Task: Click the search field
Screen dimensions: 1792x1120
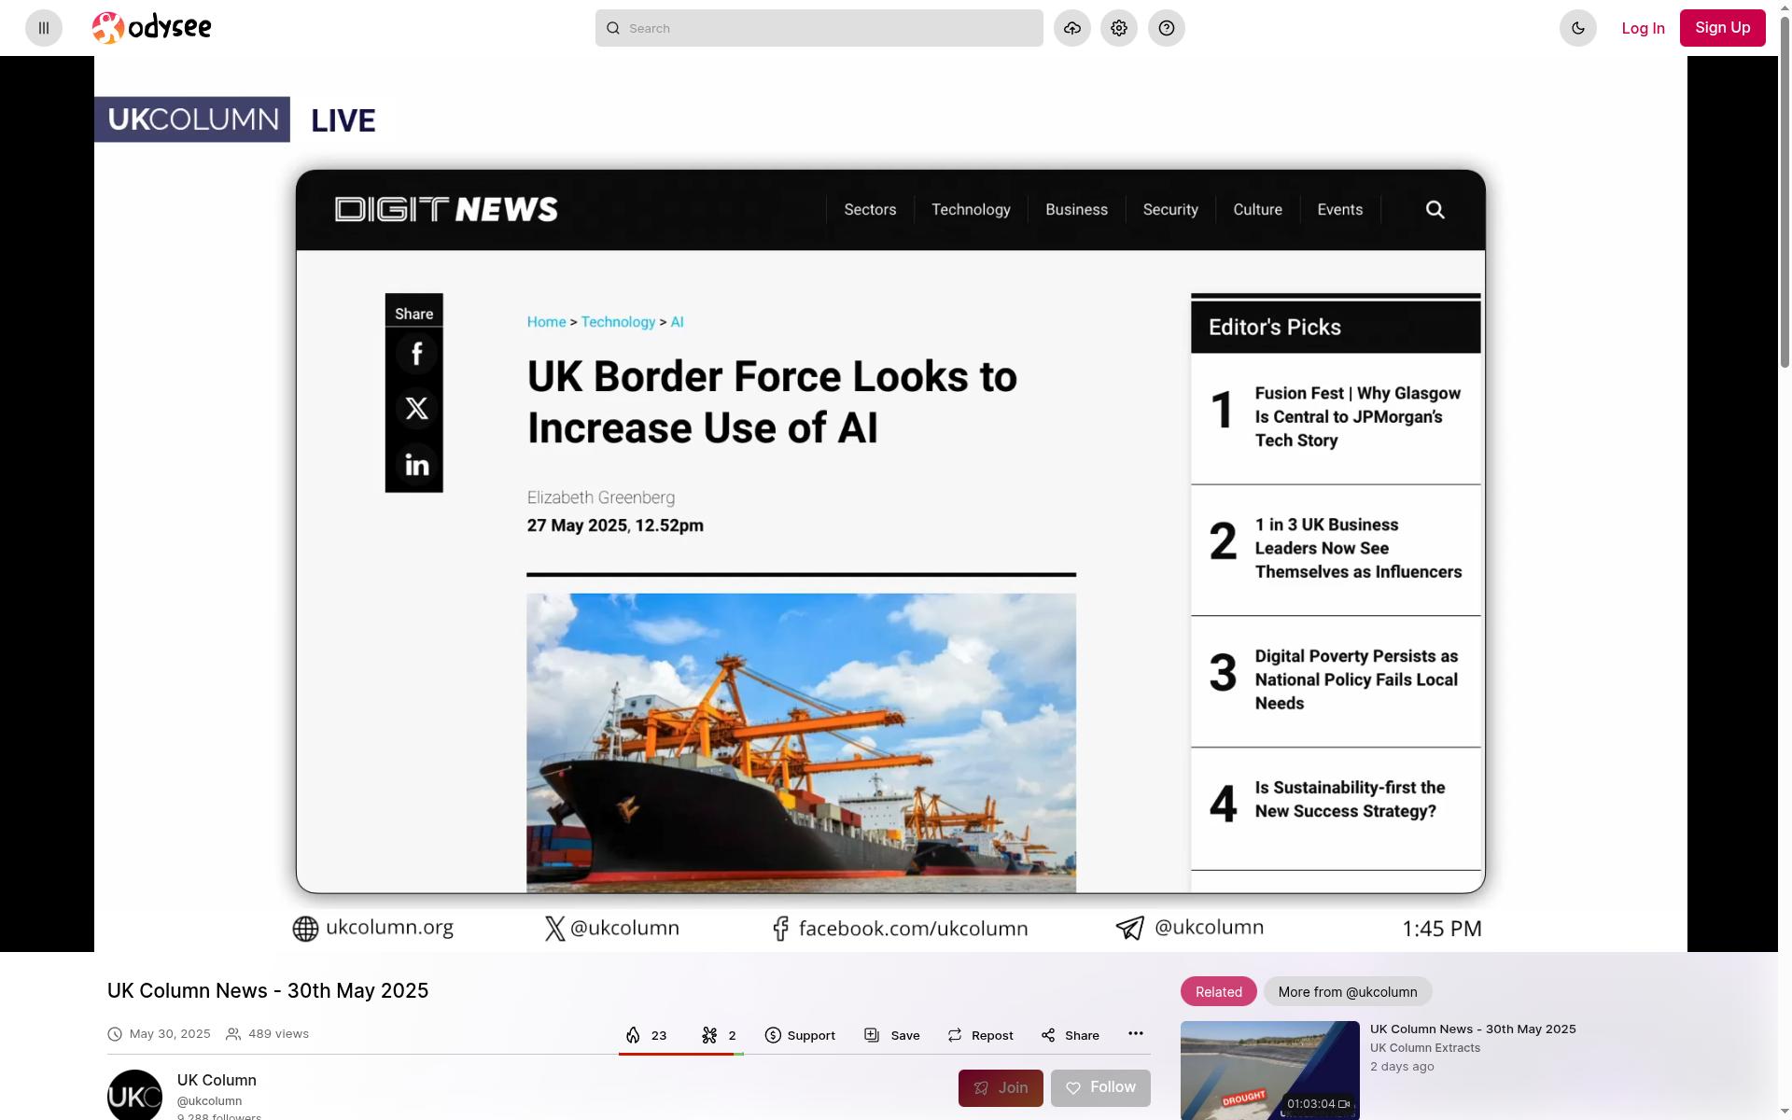Action: (x=819, y=28)
